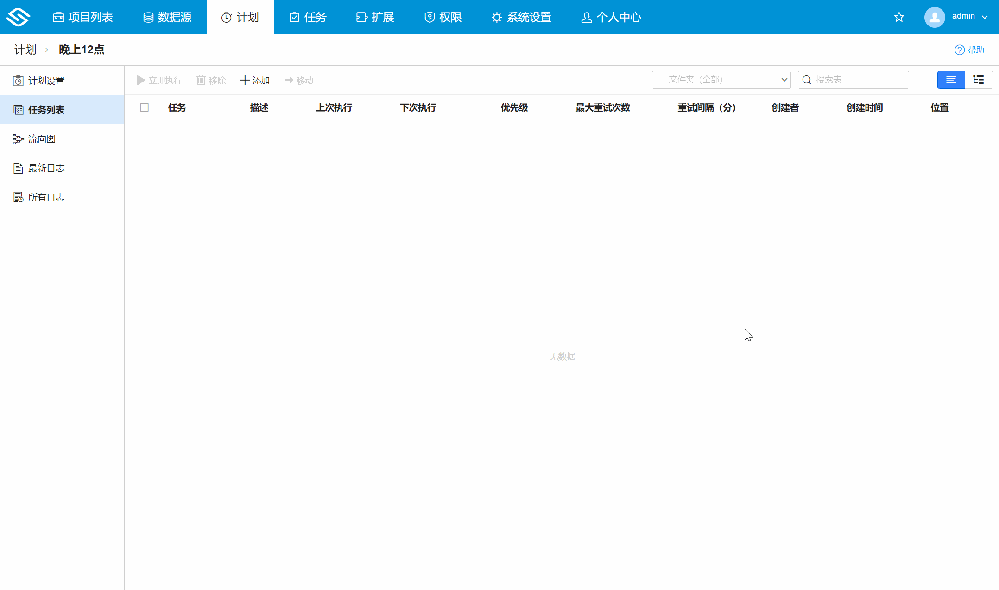Switch to the tree view layout
Screen dimensions: 999x590
tap(979, 80)
